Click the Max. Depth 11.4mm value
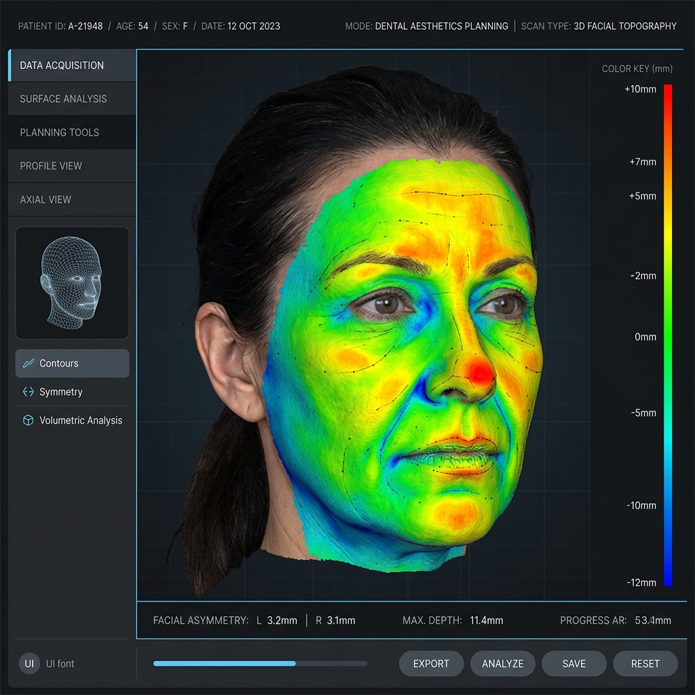This screenshot has width=695, height=695. [x=487, y=620]
